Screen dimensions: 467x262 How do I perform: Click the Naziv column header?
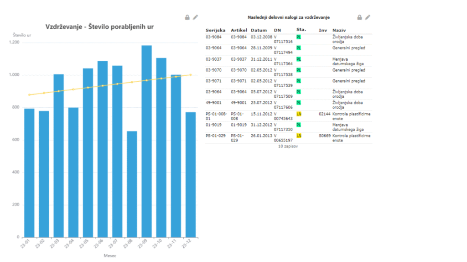point(339,30)
